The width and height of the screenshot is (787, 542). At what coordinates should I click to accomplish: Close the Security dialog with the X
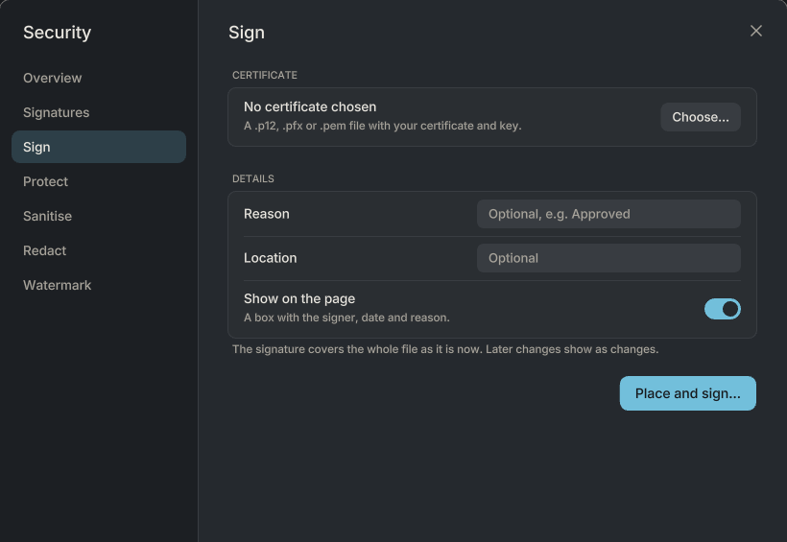point(756,31)
